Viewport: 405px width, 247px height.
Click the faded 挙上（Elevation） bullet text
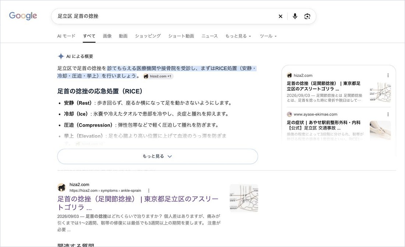[145, 136]
